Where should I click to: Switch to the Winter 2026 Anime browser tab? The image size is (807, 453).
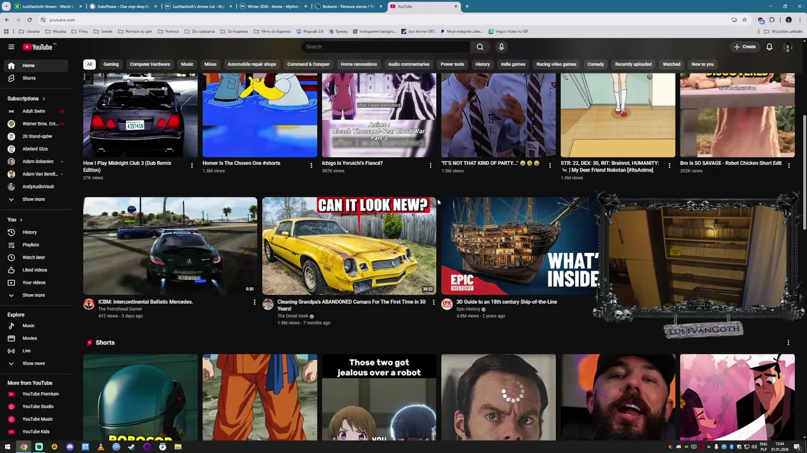click(x=272, y=6)
